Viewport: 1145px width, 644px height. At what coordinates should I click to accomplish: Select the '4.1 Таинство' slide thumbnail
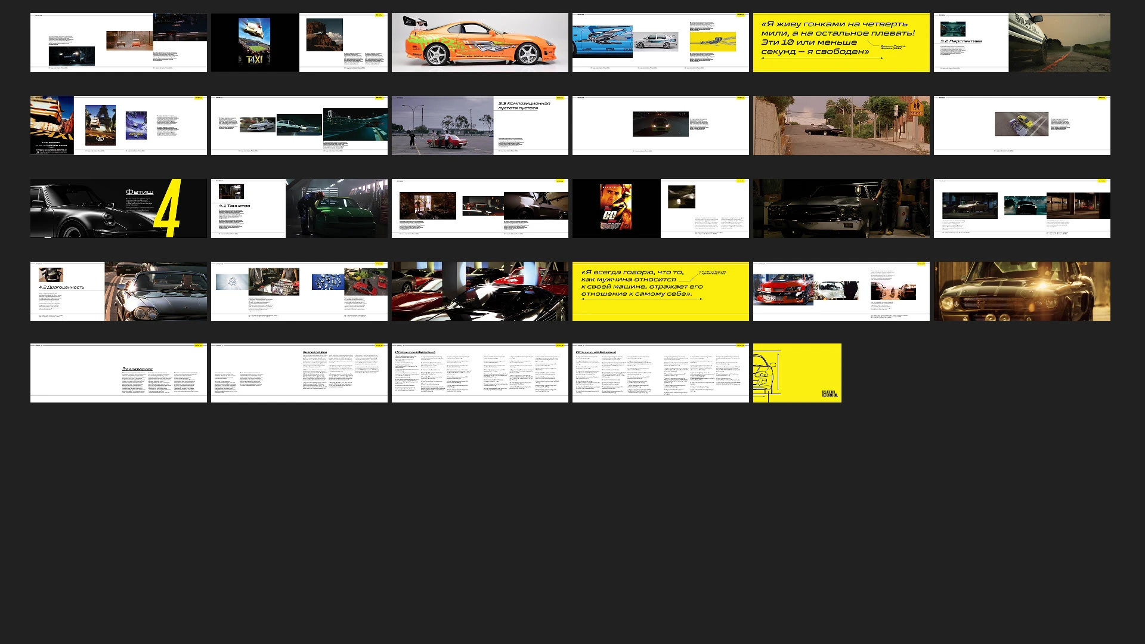(299, 208)
